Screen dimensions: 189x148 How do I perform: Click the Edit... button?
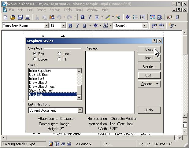[x=149, y=75]
